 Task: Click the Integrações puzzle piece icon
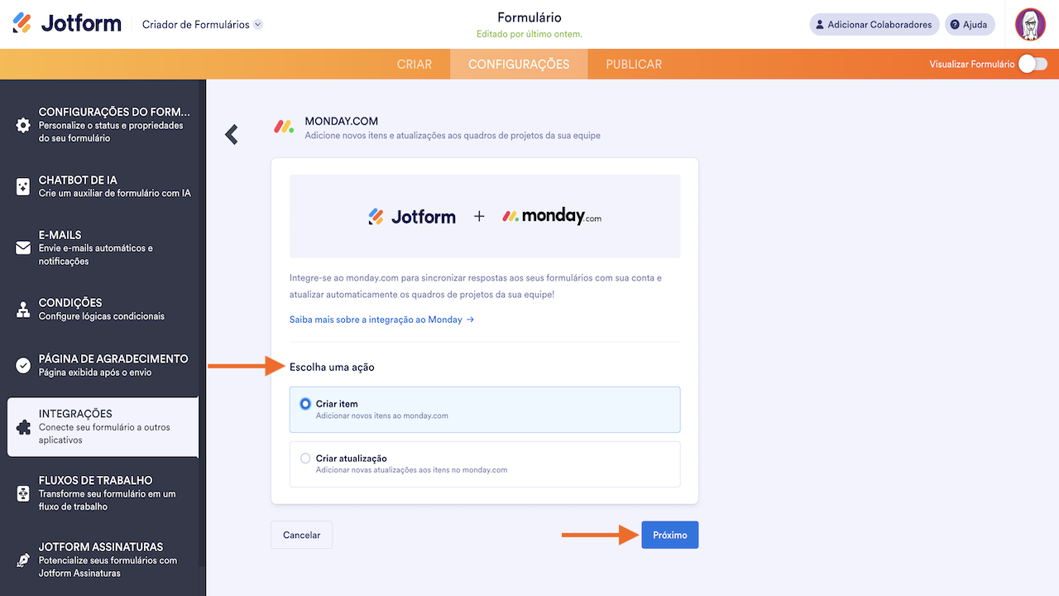[x=23, y=427]
